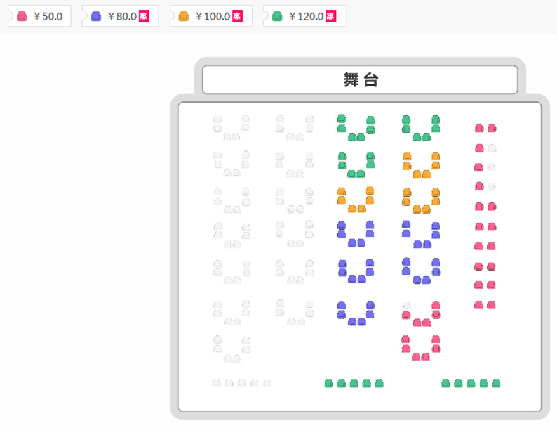
Task: Click the ¥100.0 orange price tag
Action: pyautogui.click(x=212, y=16)
